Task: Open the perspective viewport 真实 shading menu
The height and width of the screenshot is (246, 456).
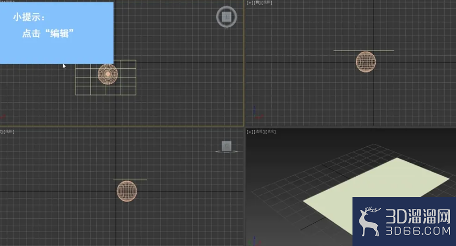Action: point(271,132)
